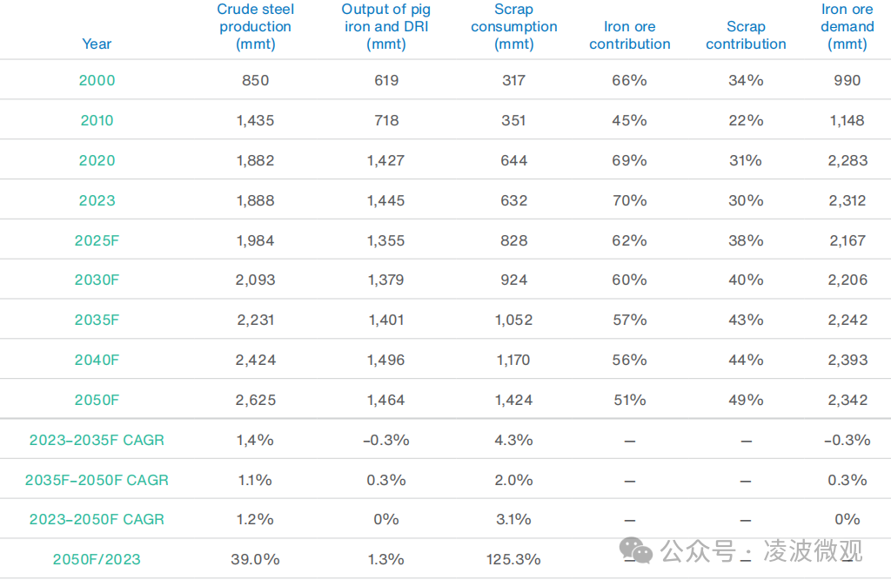Click the "Iron ore demand (mmt)" header
This screenshot has width=891, height=587.
tap(847, 27)
